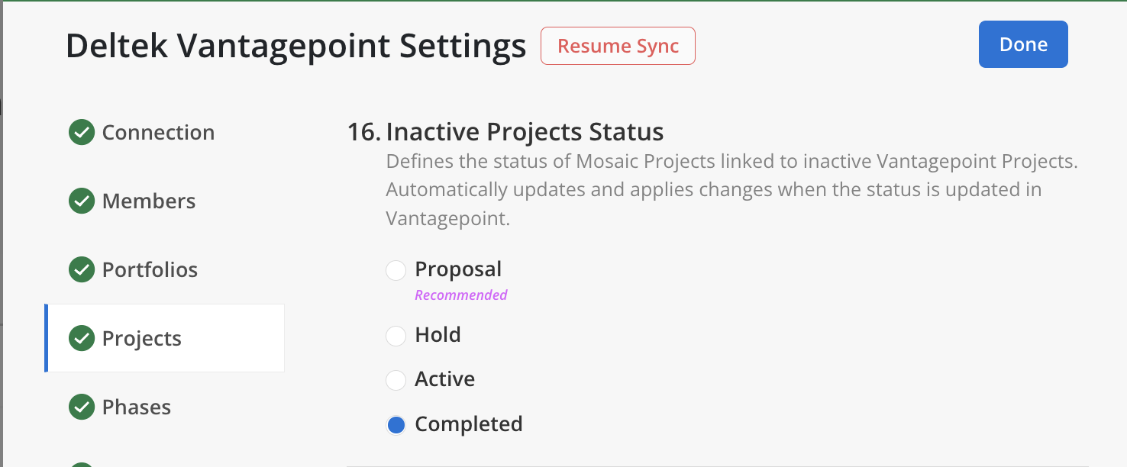The image size is (1127, 467).
Task: Click the green checkmark icon beside Phases
Action: pyautogui.click(x=82, y=407)
